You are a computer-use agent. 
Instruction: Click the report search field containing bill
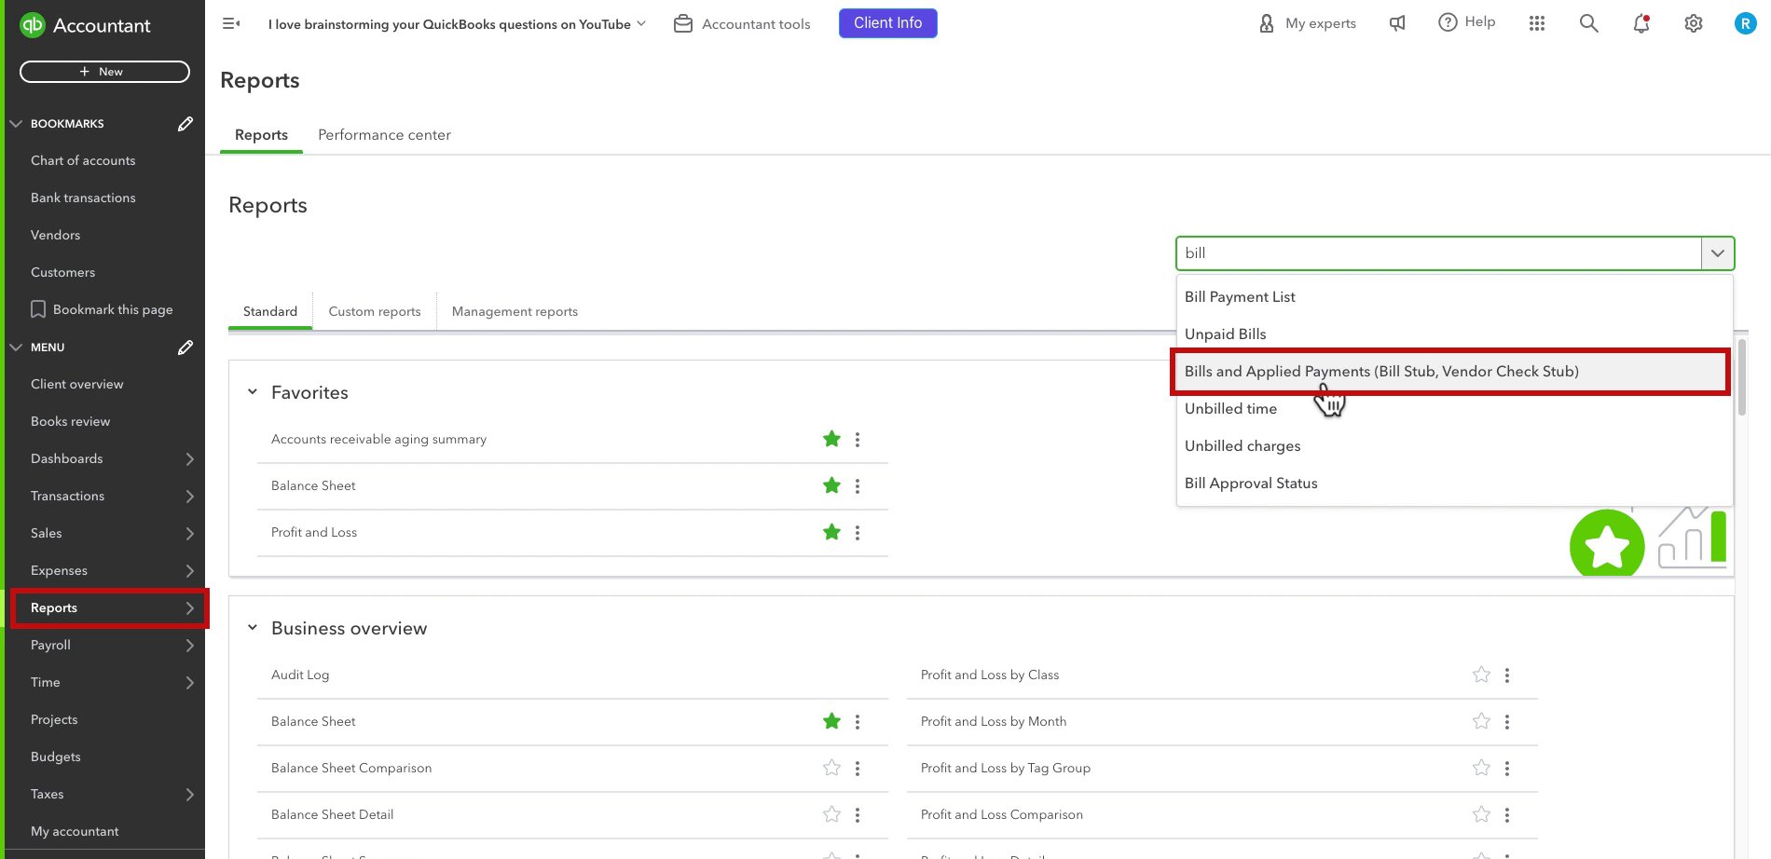click(x=1438, y=253)
